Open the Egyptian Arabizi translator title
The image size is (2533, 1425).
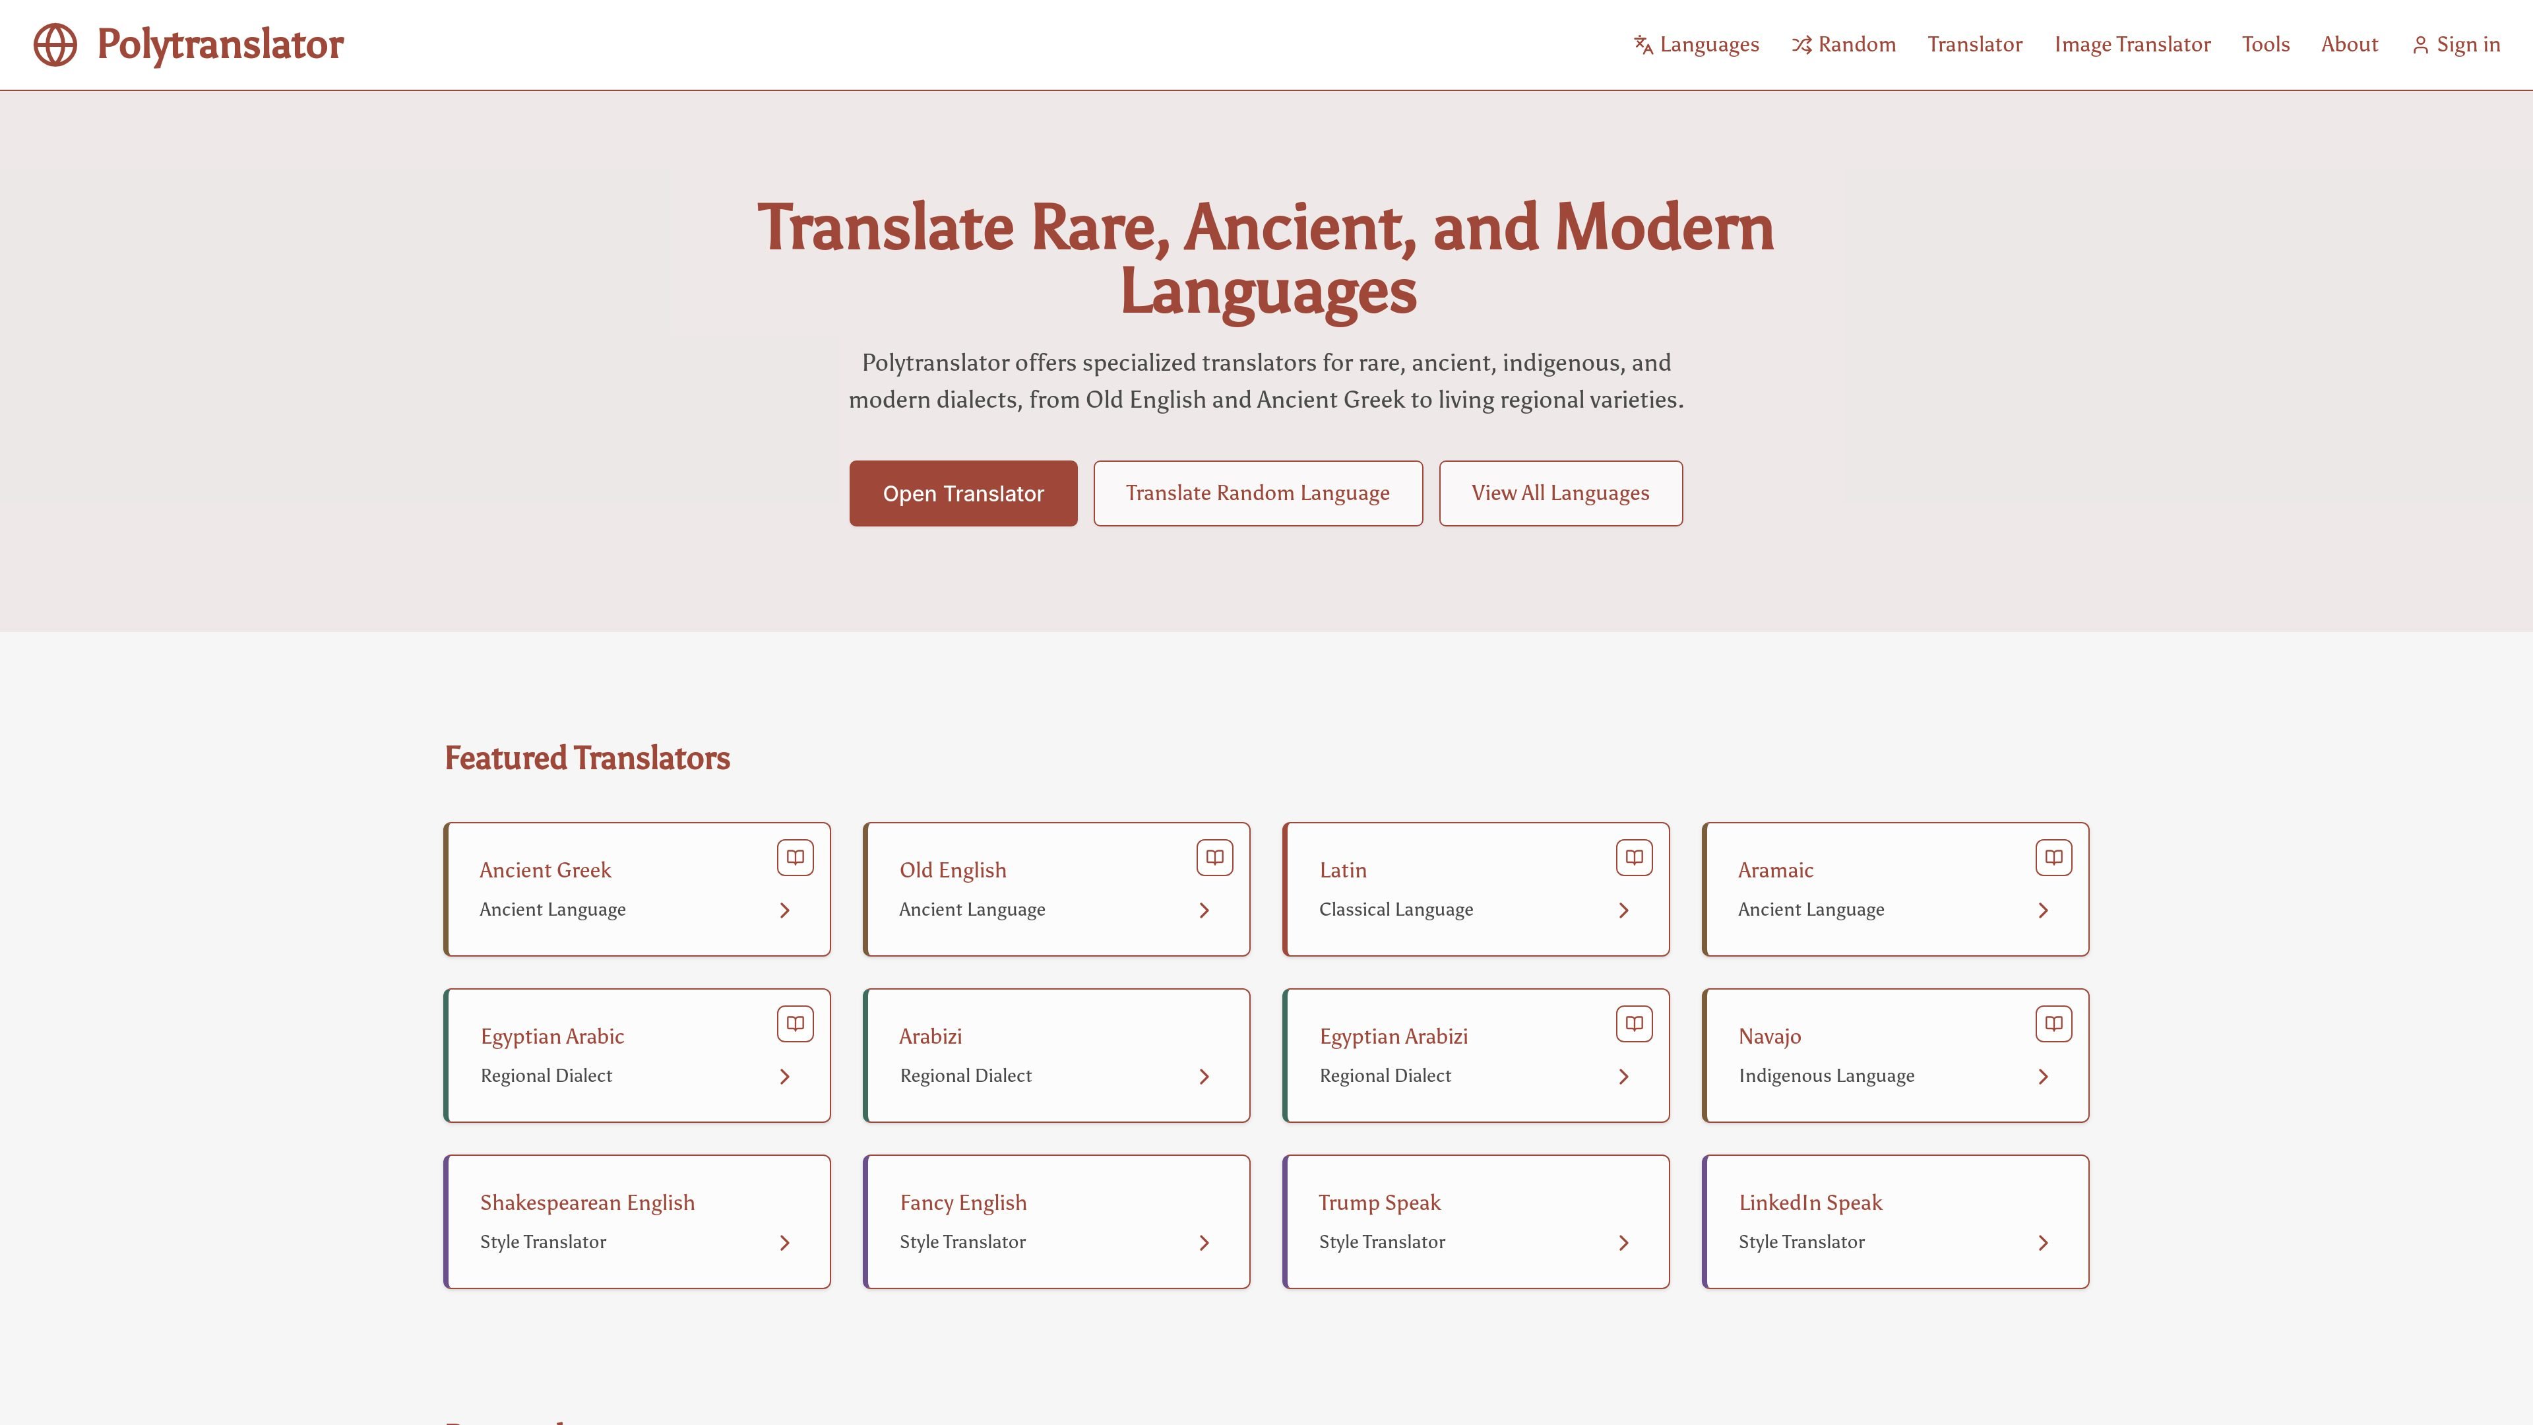click(x=1393, y=1036)
